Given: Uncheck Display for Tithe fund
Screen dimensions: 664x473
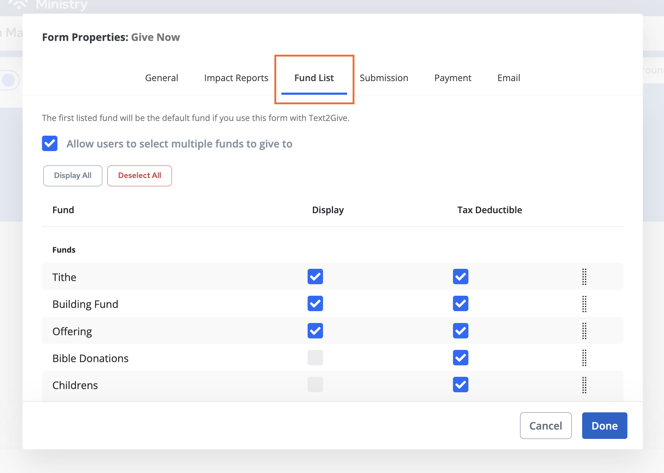Looking at the screenshot, I should pos(315,277).
